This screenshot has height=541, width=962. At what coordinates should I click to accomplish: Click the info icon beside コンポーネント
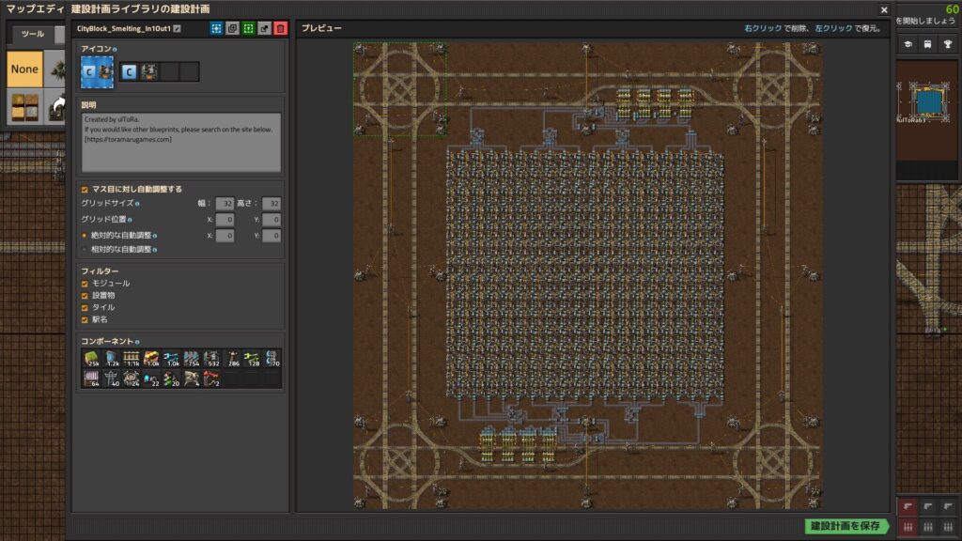pyautogui.click(x=137, y=342)
